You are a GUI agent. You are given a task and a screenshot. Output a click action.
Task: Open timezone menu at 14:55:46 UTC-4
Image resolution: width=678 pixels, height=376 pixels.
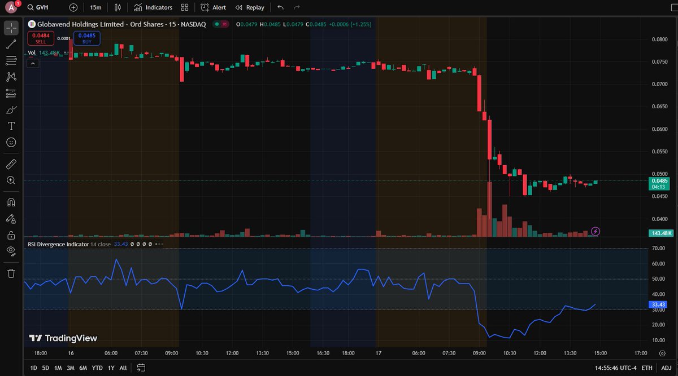click(615, 368)
